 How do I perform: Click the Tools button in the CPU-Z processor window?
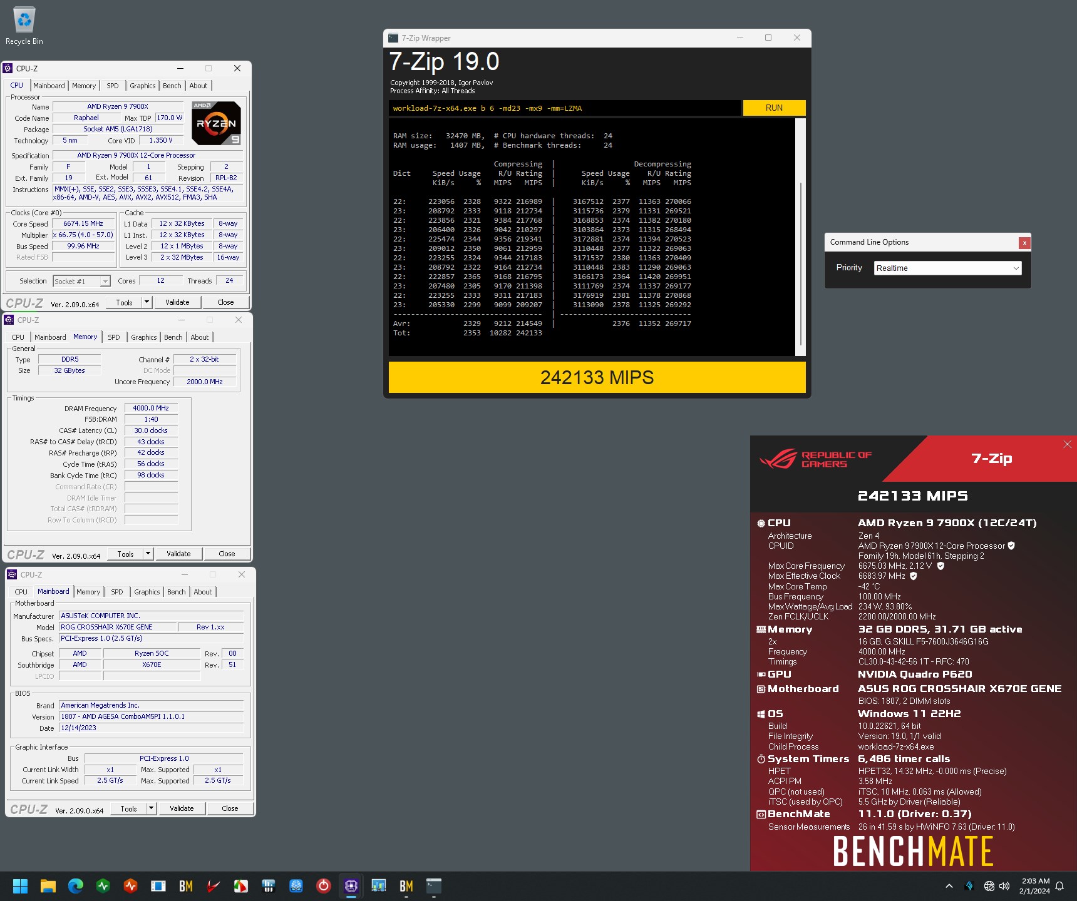[x=124, y=303]
